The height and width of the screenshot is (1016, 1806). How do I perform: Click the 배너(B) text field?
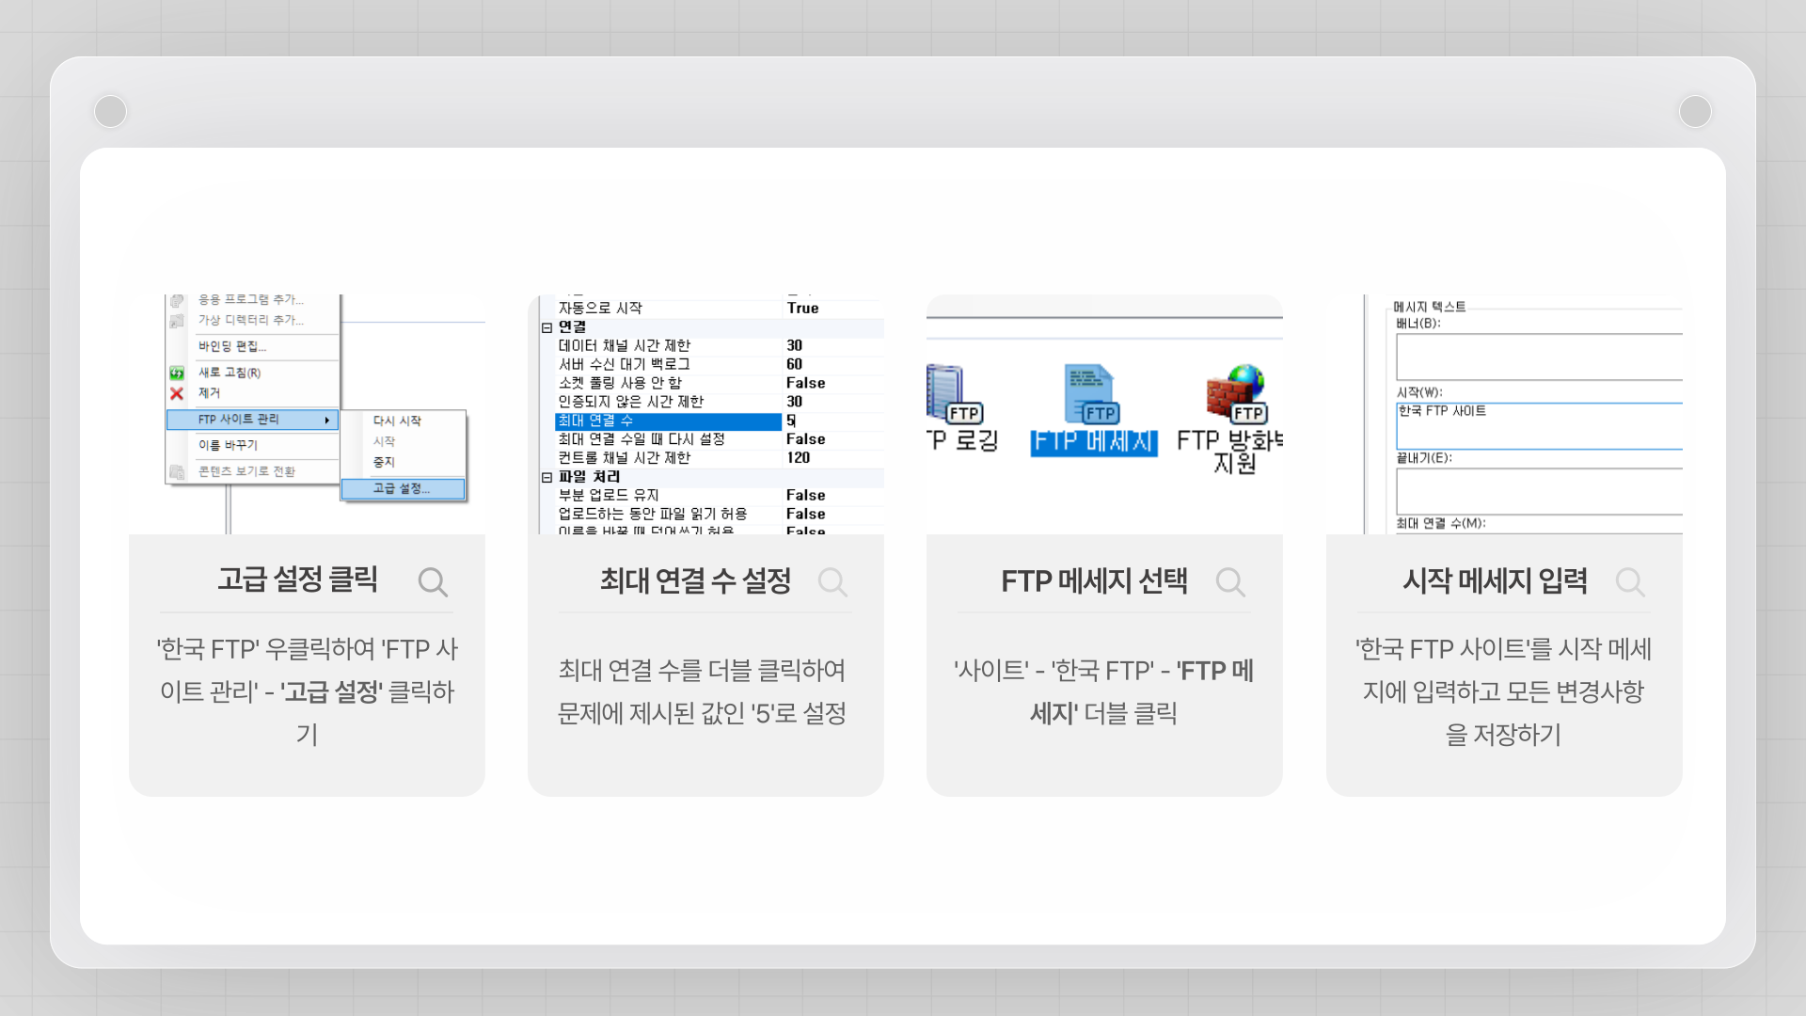point(1539,357)
